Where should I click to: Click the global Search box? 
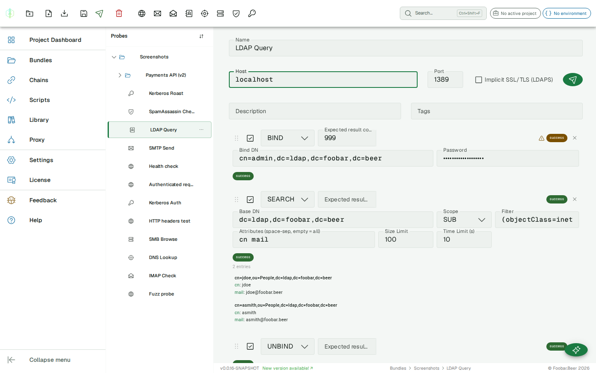point(443,13)
